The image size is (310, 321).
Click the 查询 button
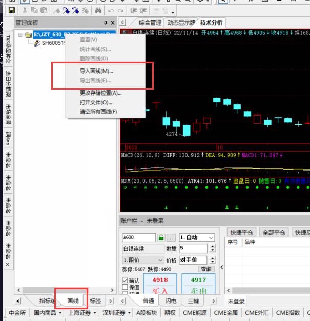(x=206, y=269)
